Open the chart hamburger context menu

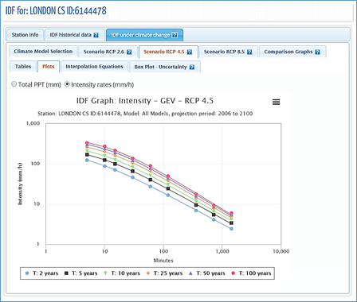coord(276,102)
